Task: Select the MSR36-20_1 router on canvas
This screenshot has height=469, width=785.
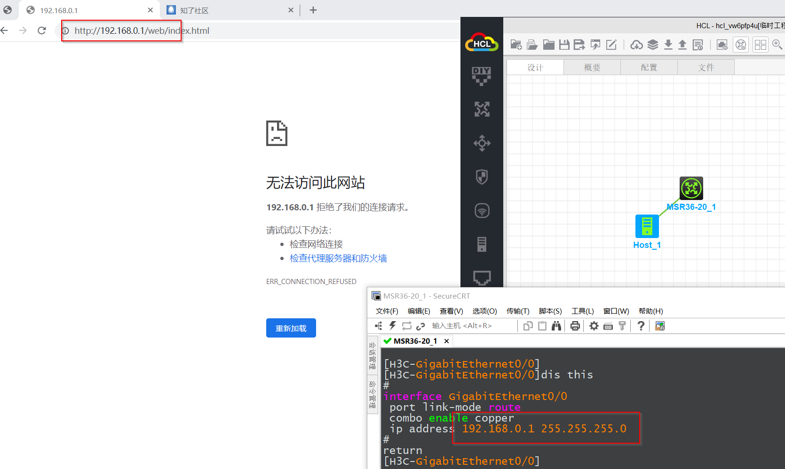Action: pyautogui.click(x=691, y=188)
